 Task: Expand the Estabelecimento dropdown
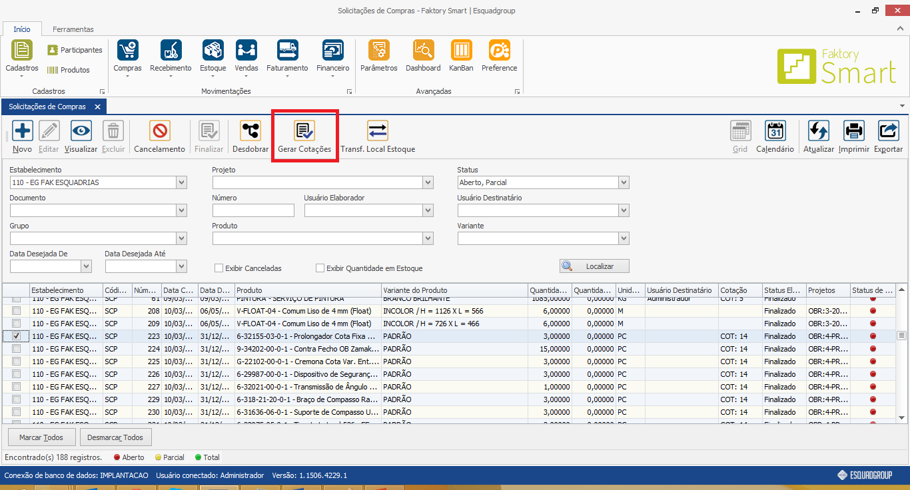[181, 182]
